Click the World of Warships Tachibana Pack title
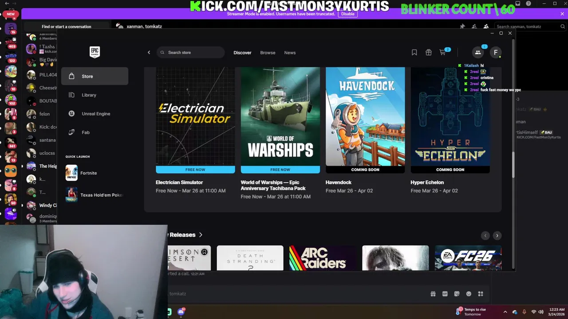The height and width of the screenshot is (319, 568). tap(273, 185)
